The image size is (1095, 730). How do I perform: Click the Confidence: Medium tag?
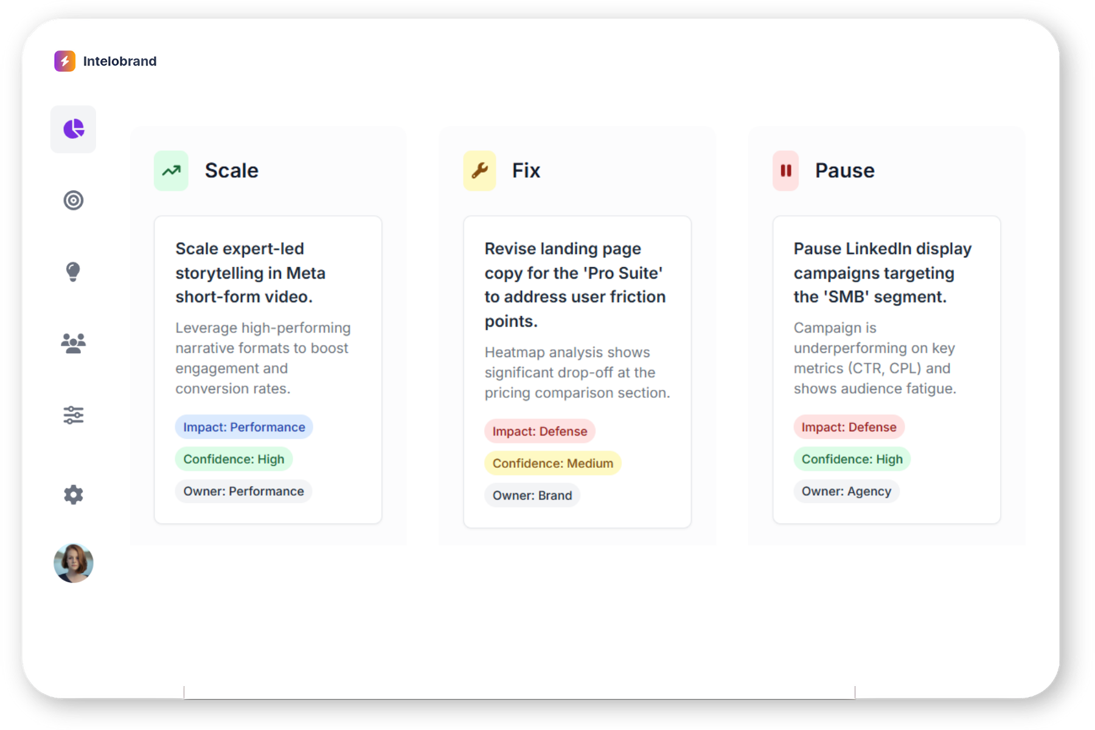click(x=552, y=464)
